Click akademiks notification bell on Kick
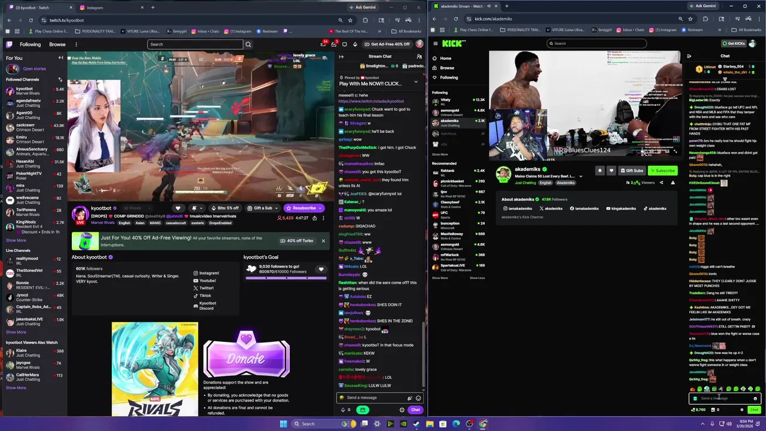The height and width of the screenshot is (431, 766). (600, 171)
